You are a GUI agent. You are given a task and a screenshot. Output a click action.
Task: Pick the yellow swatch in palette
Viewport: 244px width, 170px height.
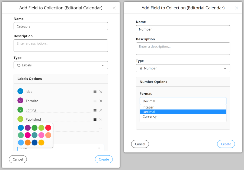41,142
